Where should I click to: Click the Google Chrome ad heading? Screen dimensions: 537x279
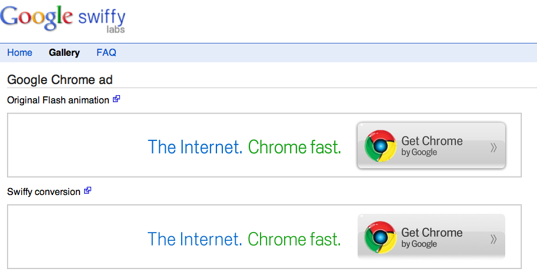click(x=60, y=80)
